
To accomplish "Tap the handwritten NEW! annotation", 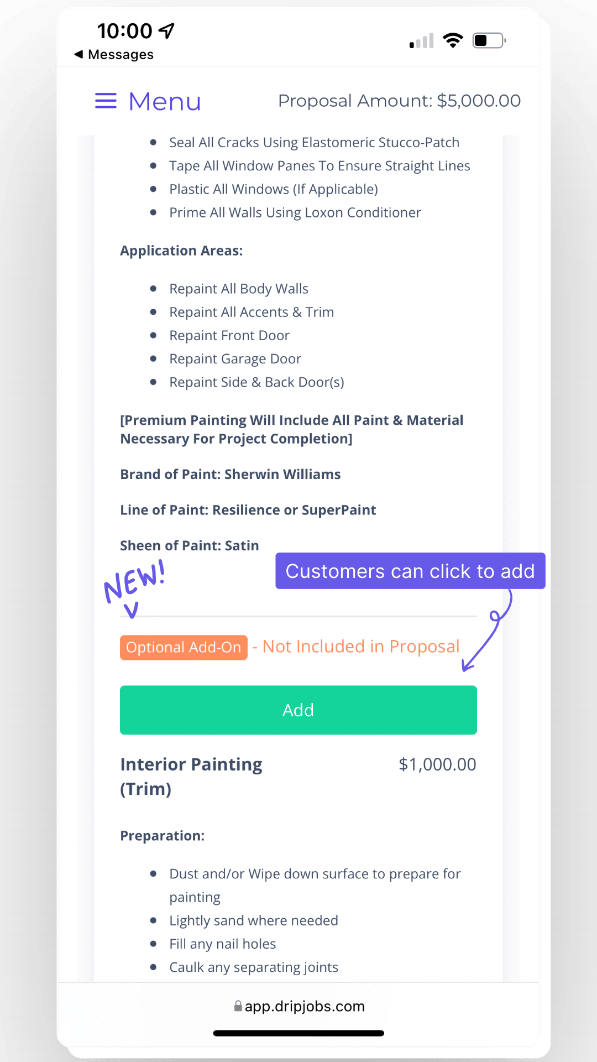I will click(x=134, y=581).
